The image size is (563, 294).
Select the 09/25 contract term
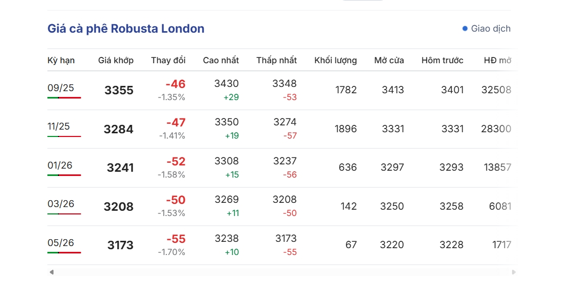[61, 87]
